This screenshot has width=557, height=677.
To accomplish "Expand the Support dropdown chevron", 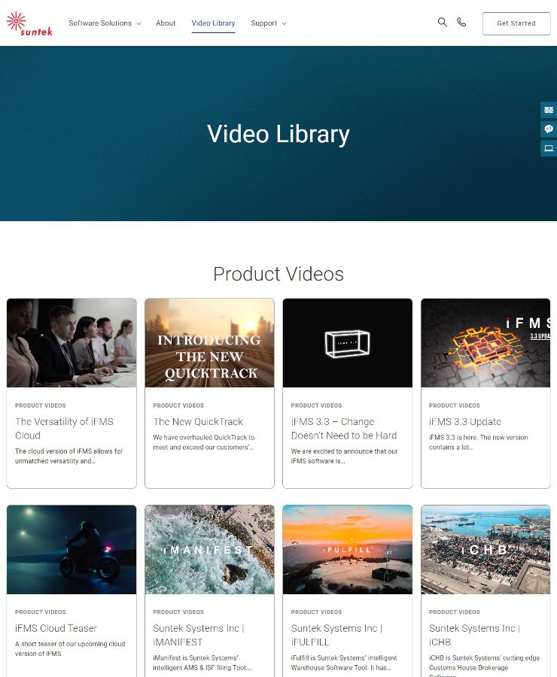I will (x=284, y=24).
